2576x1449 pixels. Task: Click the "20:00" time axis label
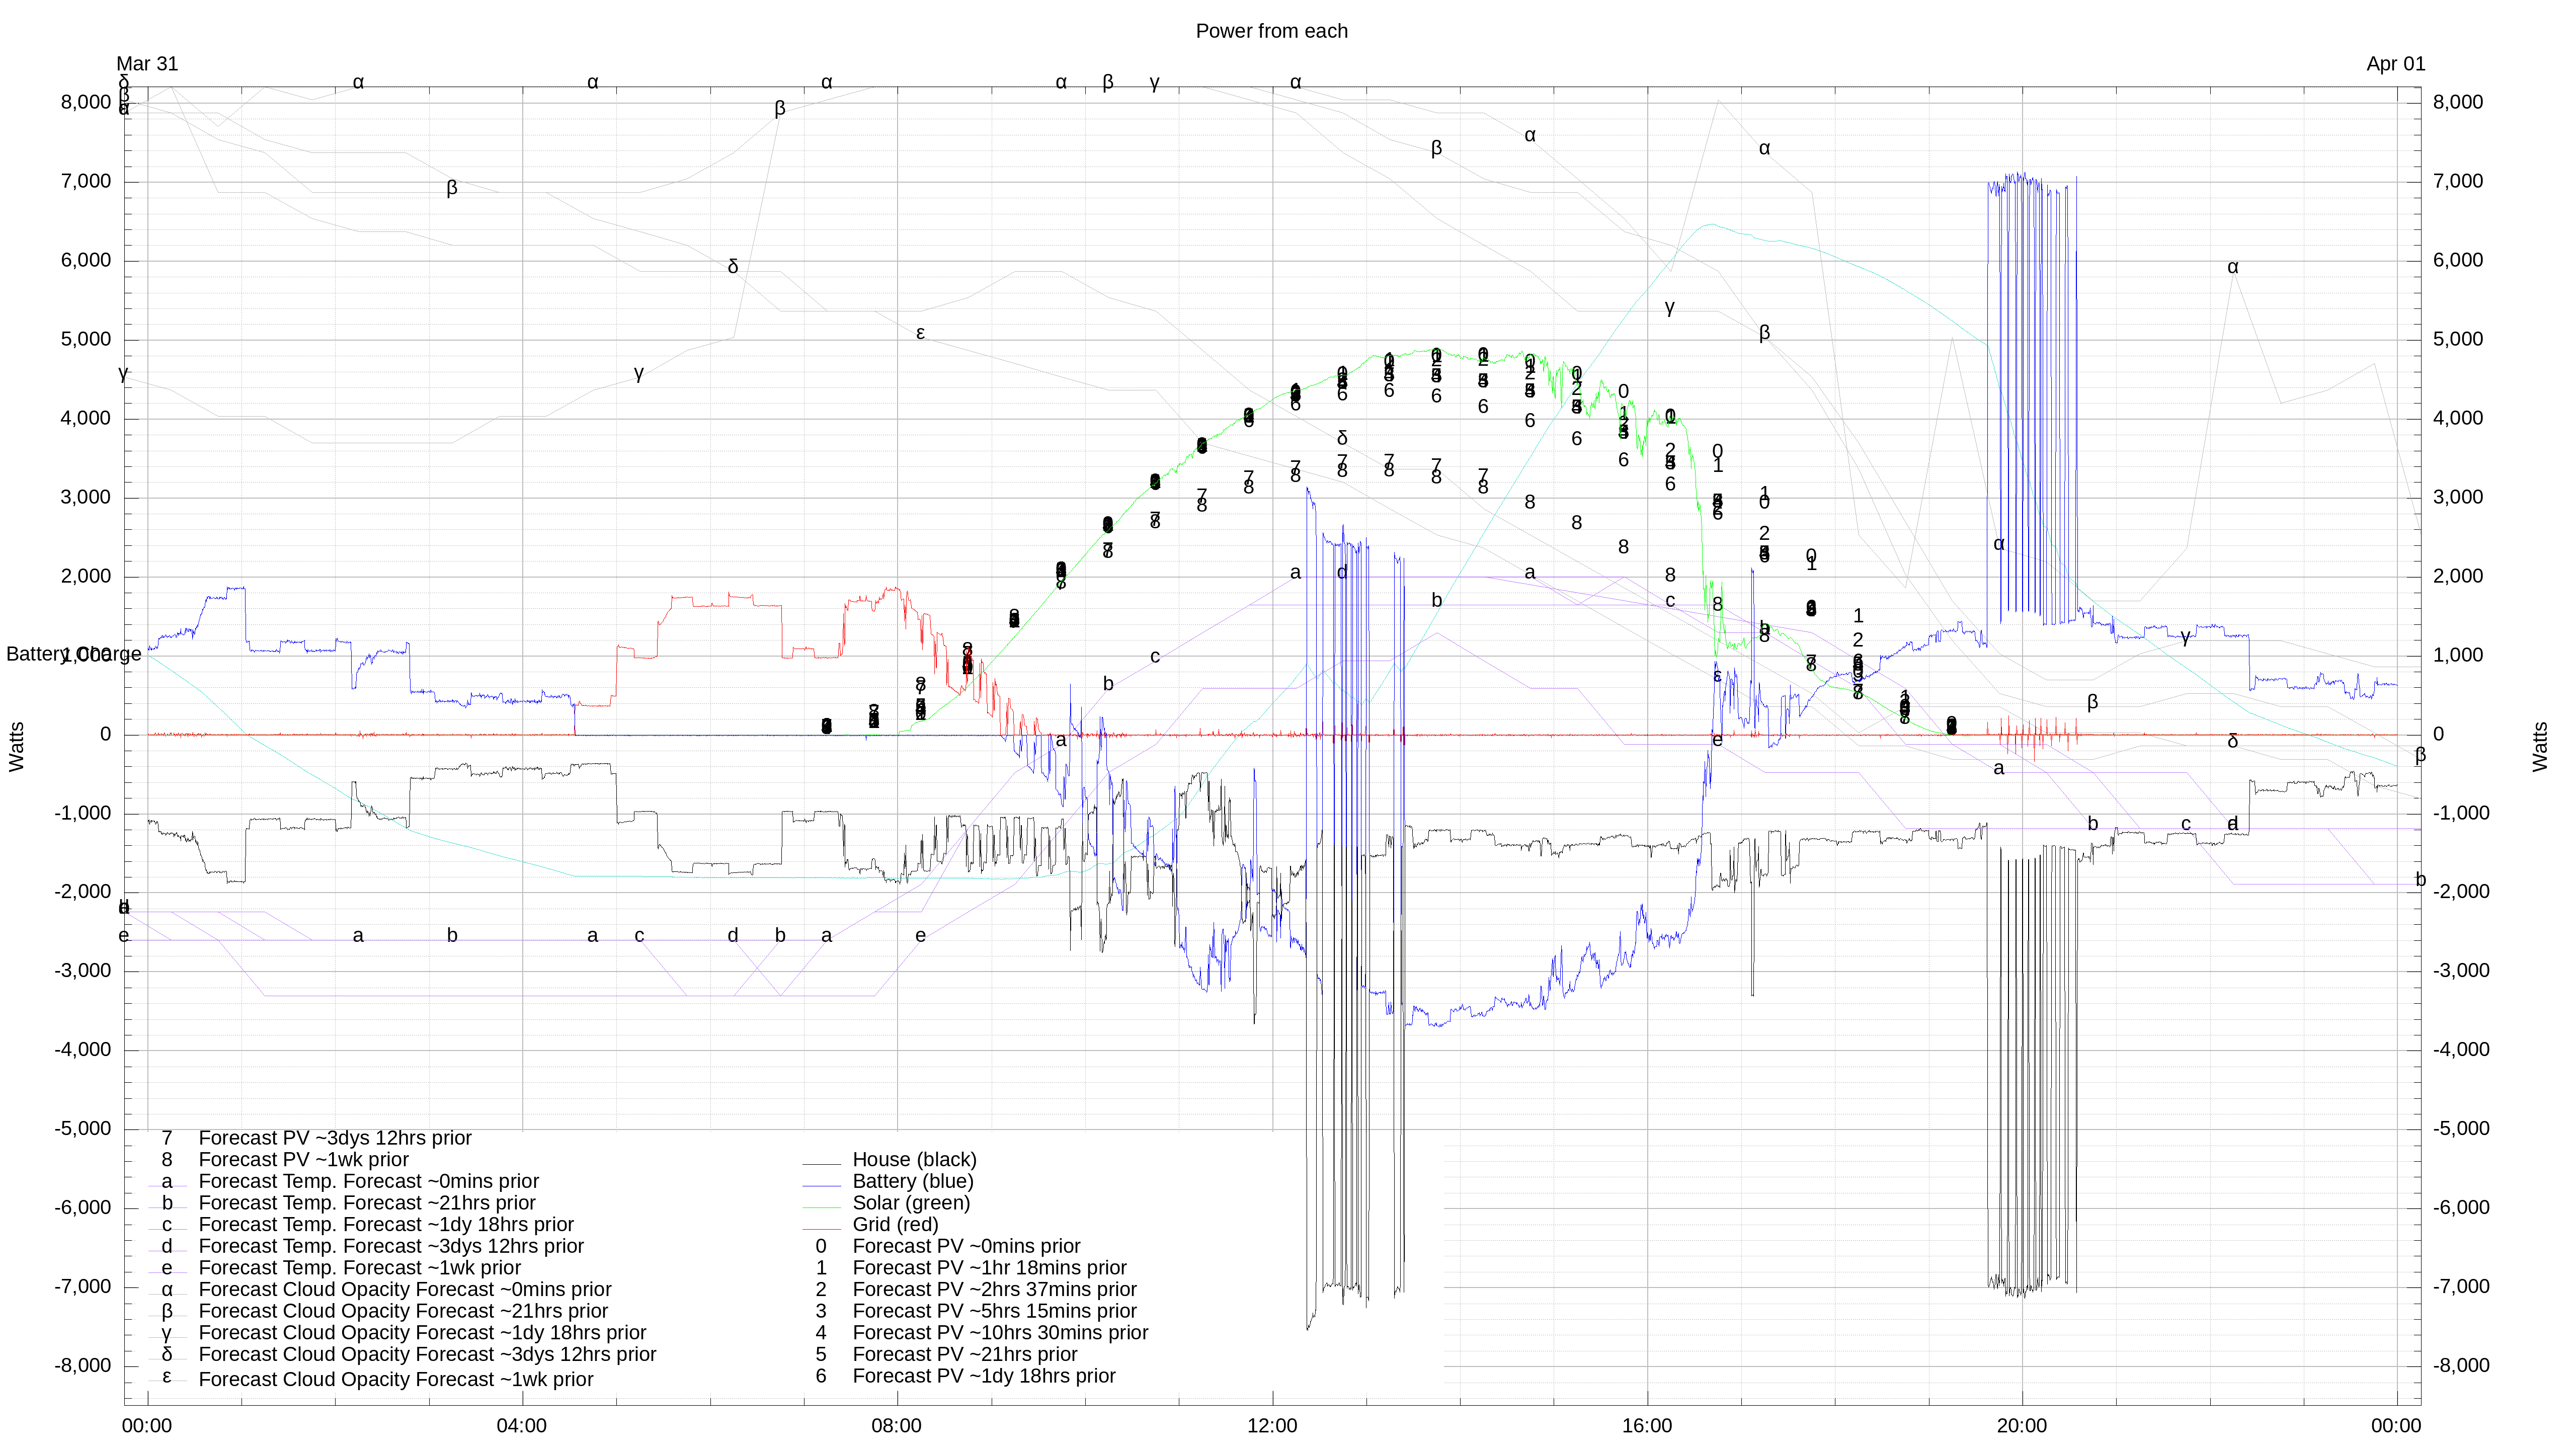[2022, 1426]
